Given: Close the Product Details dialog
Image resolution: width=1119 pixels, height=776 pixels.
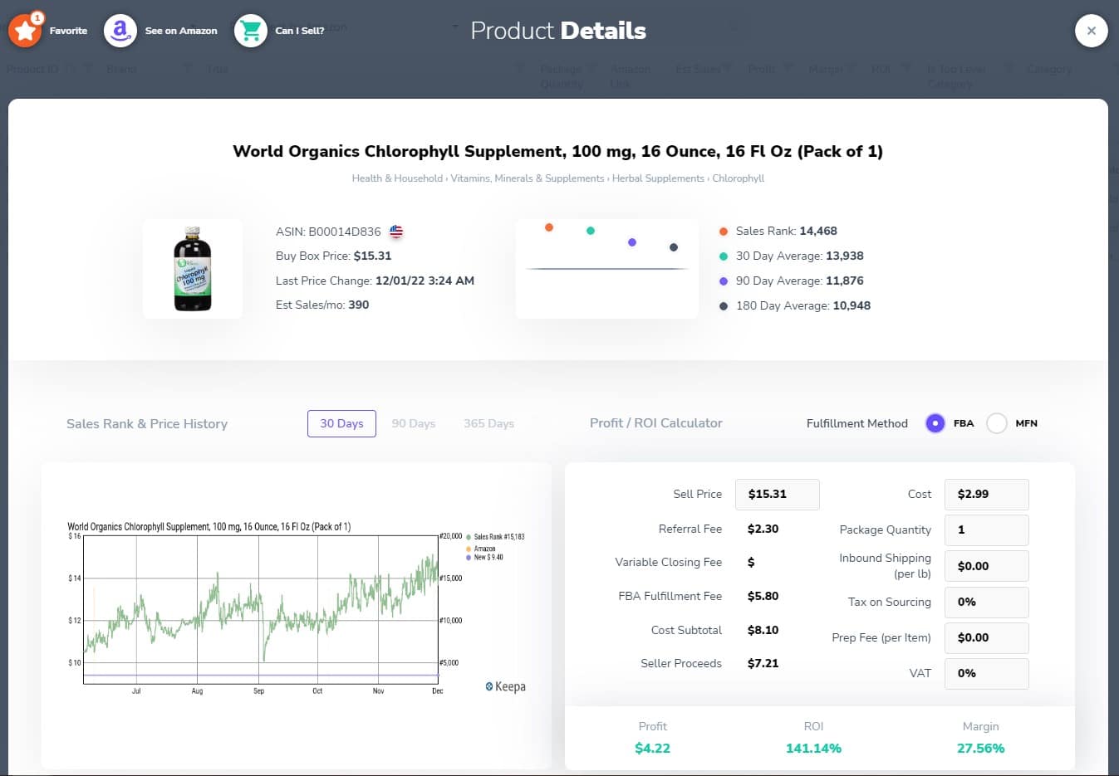Looking at the screenshot, I should click(x=1091, y=31).
